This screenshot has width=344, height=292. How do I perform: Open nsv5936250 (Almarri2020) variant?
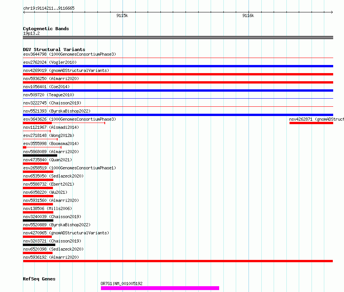point(51,79)
